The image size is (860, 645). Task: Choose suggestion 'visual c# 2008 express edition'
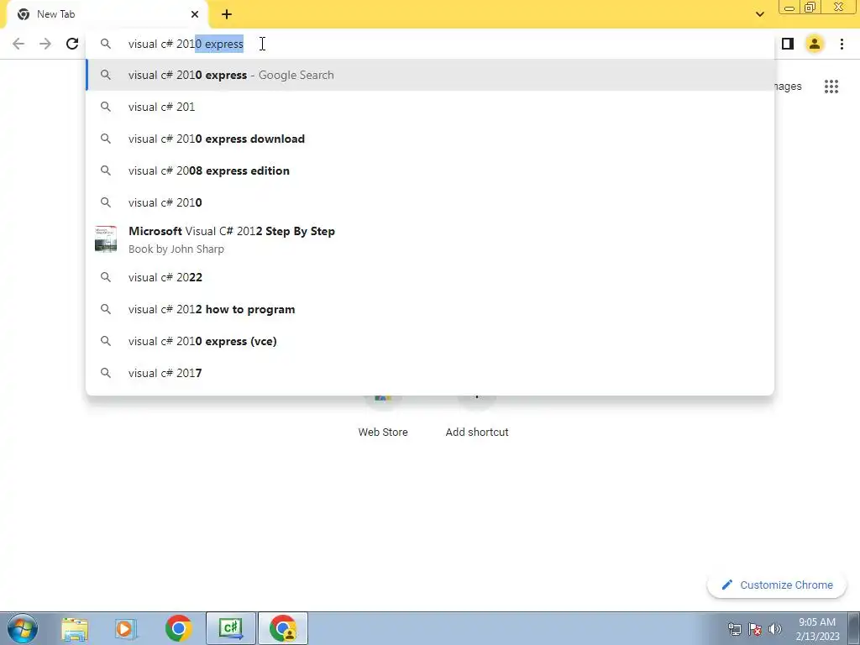click(430, 170)
